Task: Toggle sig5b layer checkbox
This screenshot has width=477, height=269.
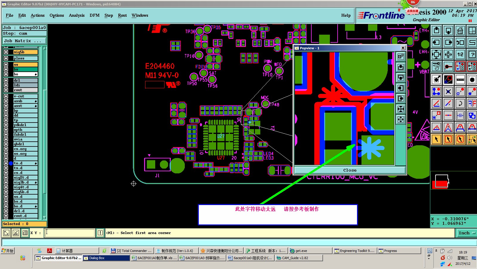Action: pos(6,52)
